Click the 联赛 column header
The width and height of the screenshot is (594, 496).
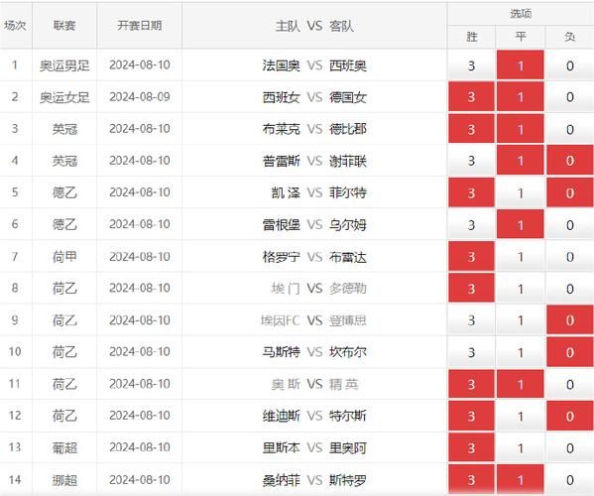pyautogui.click(x=64, y=26)
